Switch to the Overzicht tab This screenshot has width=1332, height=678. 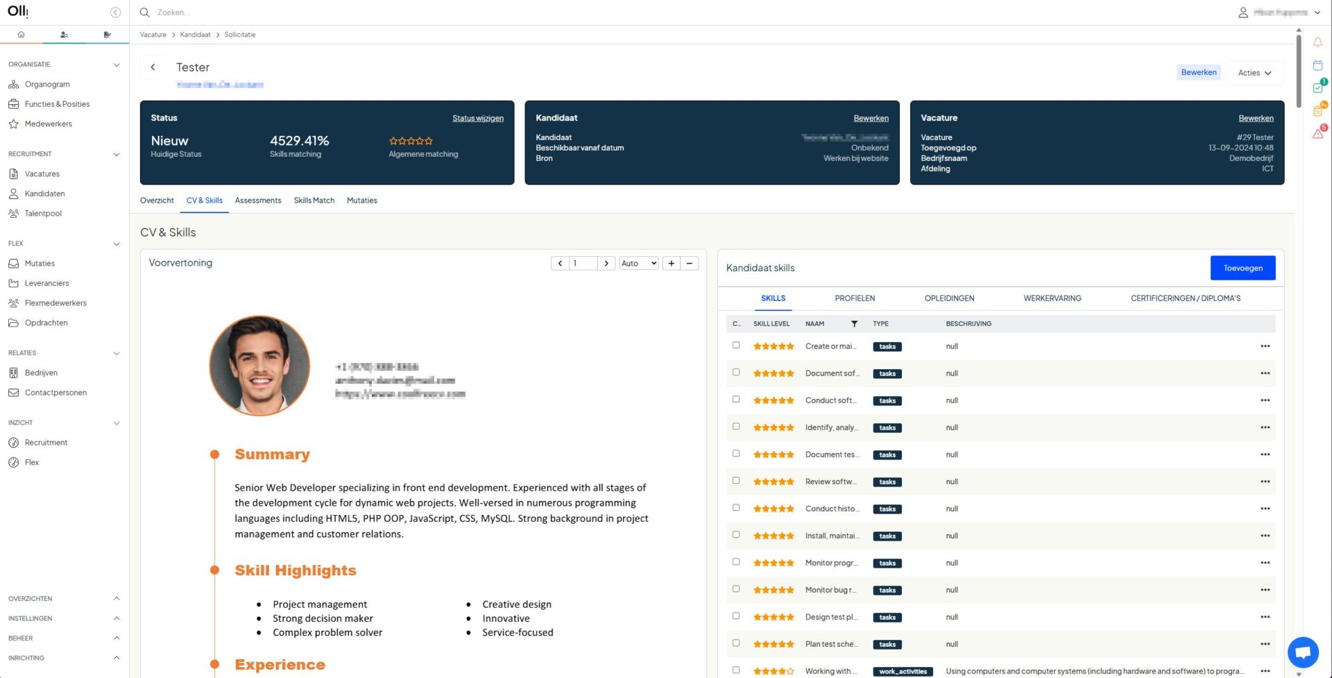(x=157, y=201)
